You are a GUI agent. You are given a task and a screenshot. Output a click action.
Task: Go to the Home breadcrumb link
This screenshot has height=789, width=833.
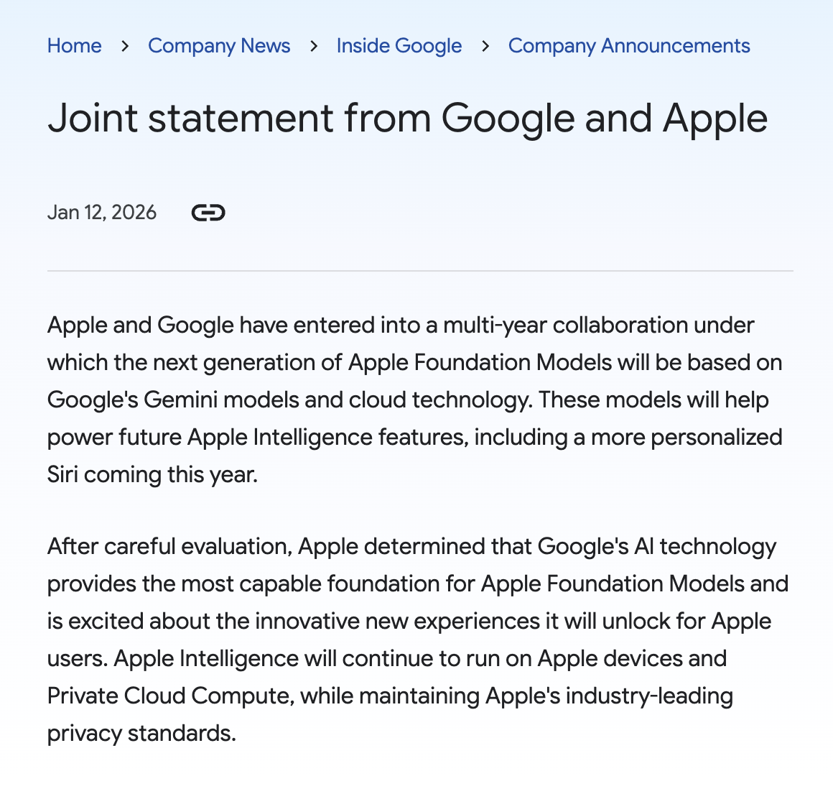pos(75,46)
